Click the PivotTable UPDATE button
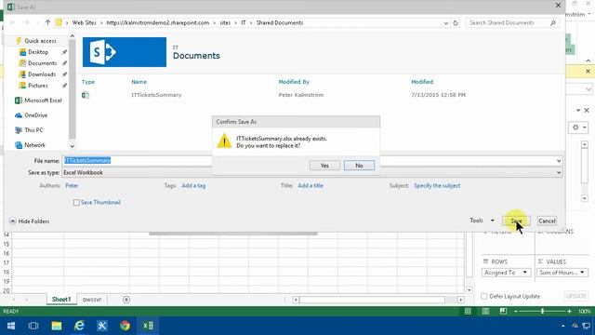This screenshot has height=335, width=595. [x=576, y=296]
